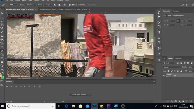Image resolution: width=194 pixels, height=109 pixels.
Task: Toggle Quick Mask mode icon
Action: coord(2,81)
